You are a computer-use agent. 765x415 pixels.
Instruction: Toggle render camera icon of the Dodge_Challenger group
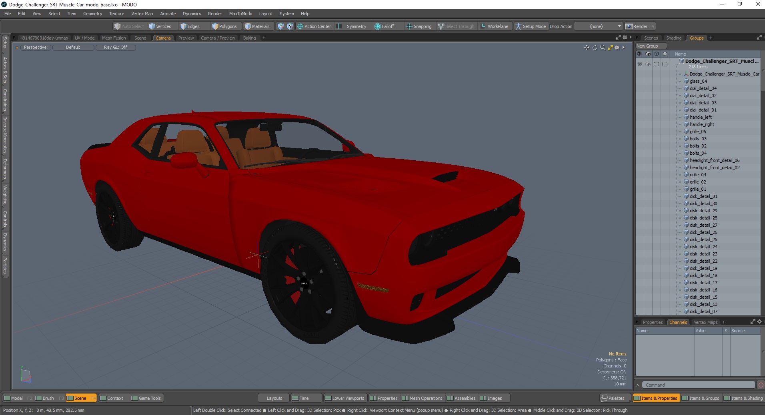click(x=648, y=64)
